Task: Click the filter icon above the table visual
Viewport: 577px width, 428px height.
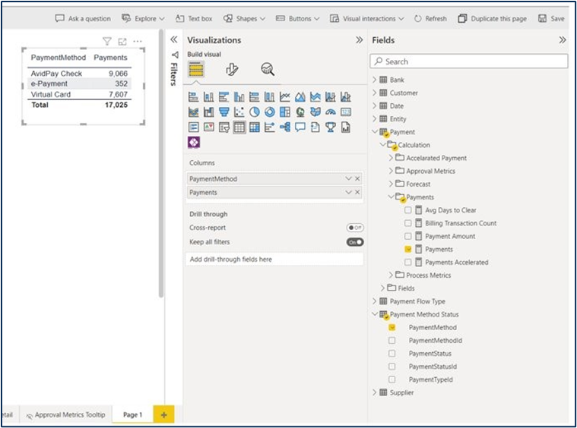Action: (106, 42)
